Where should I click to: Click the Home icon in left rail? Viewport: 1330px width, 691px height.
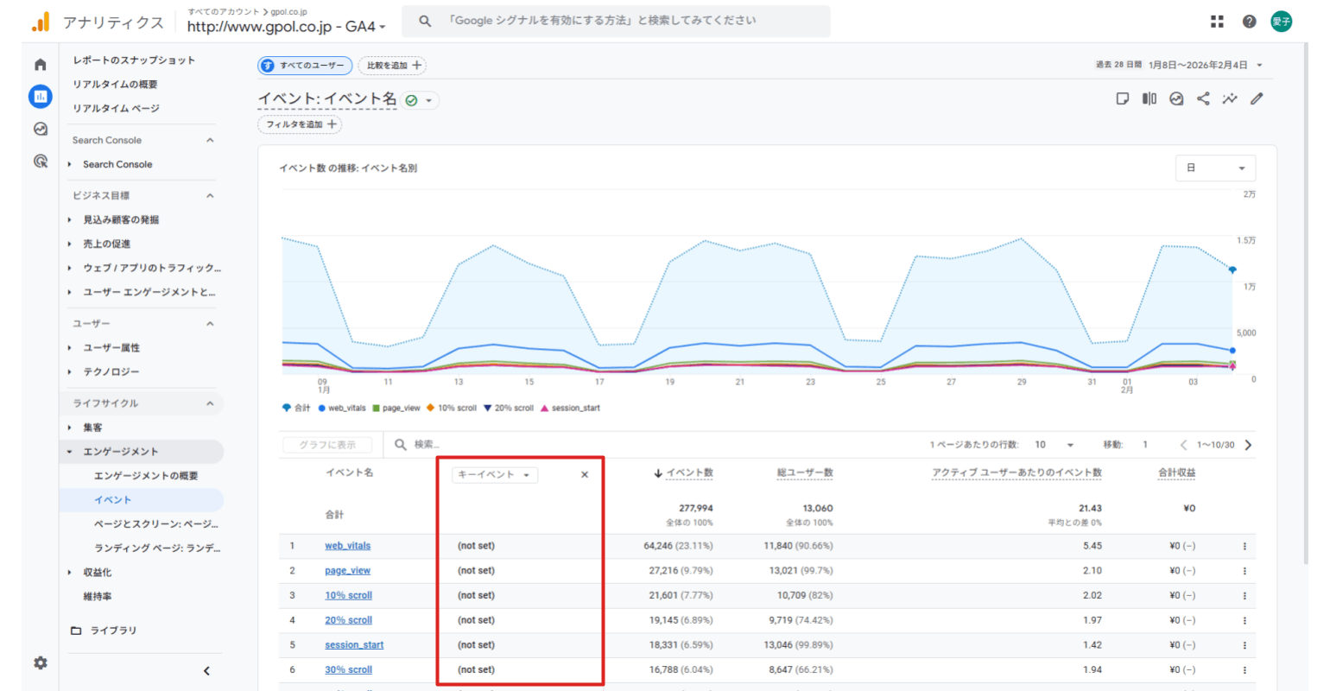tap(40, 65)
